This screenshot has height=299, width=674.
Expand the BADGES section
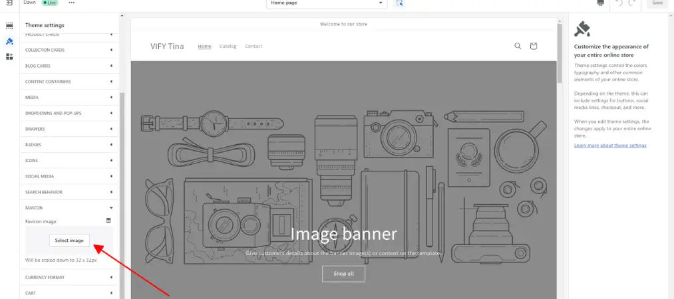[69, 145]
